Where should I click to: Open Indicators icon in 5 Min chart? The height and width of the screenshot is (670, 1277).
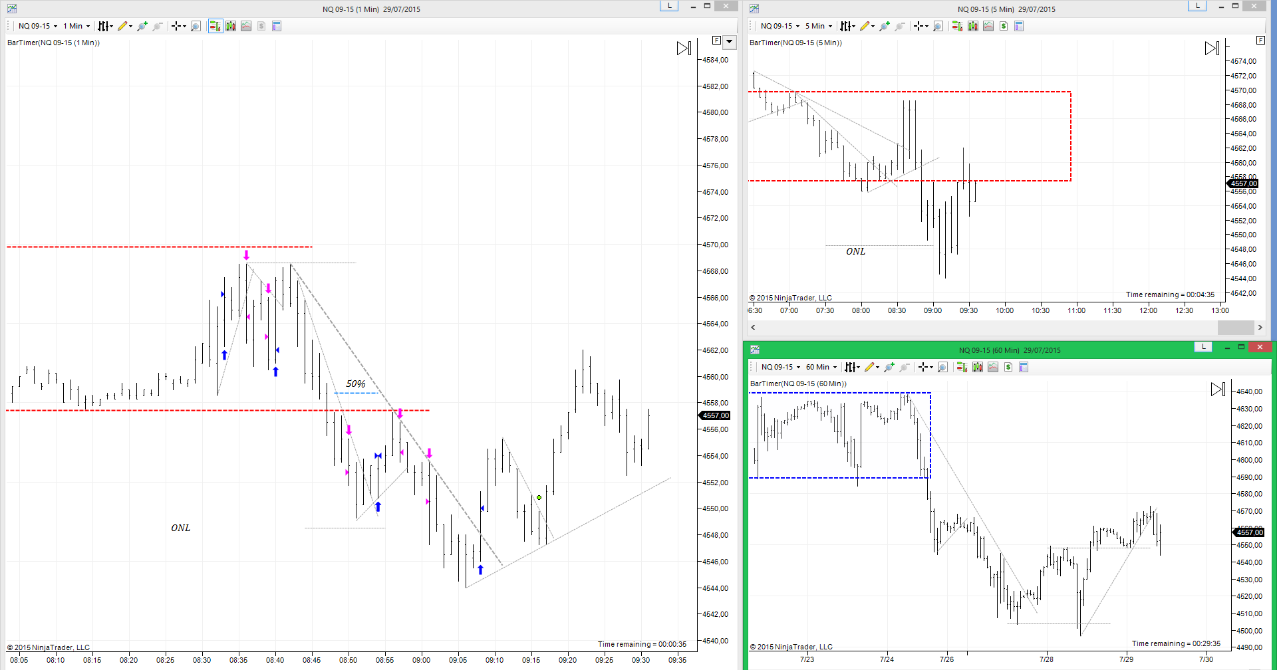[988, 26]
